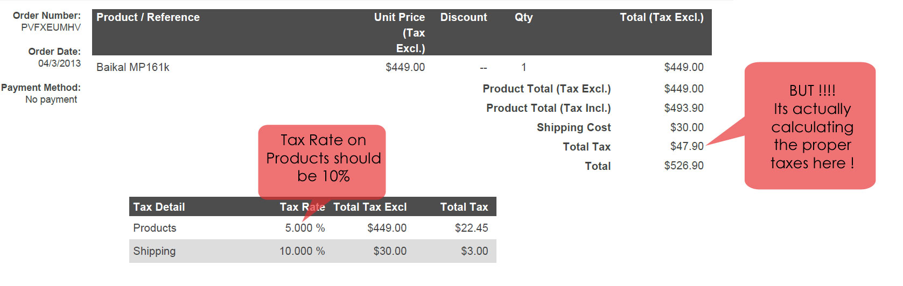Image resolution: width=903 pixels, height=286 pixels.
Task: Click the Order Number PVFXEUMHV value
Action: click(51, 27)
